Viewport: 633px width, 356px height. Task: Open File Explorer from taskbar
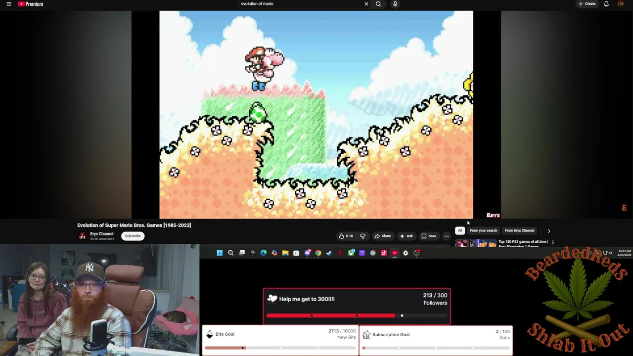coord(285,253)
